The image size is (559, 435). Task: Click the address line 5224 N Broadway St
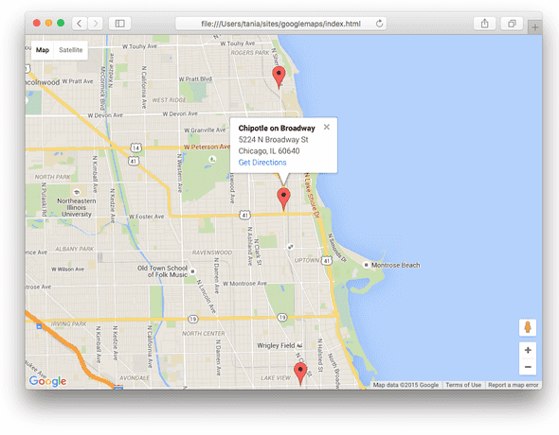pyautogui.click(x=274, y=139)
